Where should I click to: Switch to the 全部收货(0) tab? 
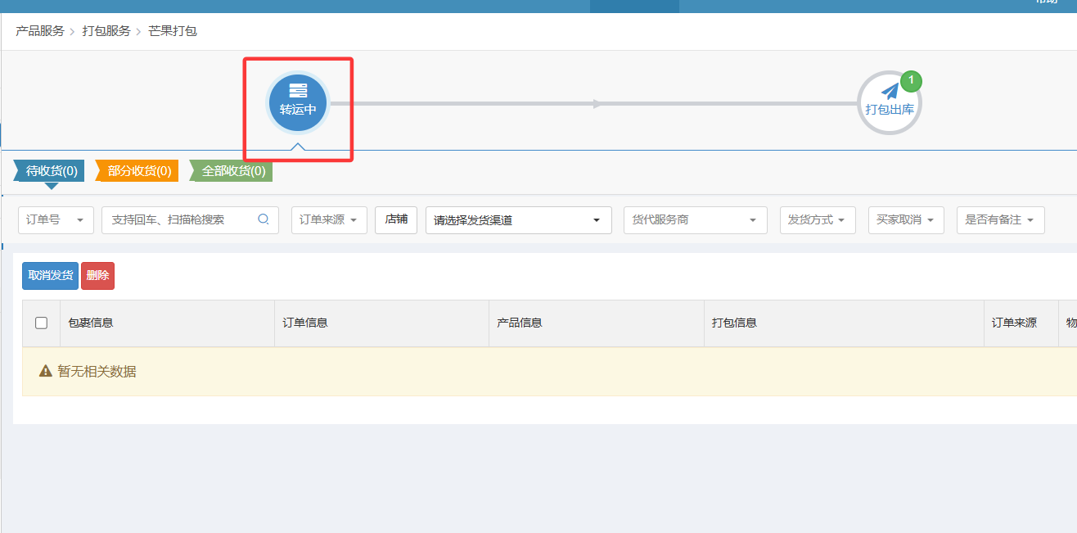pyautogui.click(x=232, y=171)
